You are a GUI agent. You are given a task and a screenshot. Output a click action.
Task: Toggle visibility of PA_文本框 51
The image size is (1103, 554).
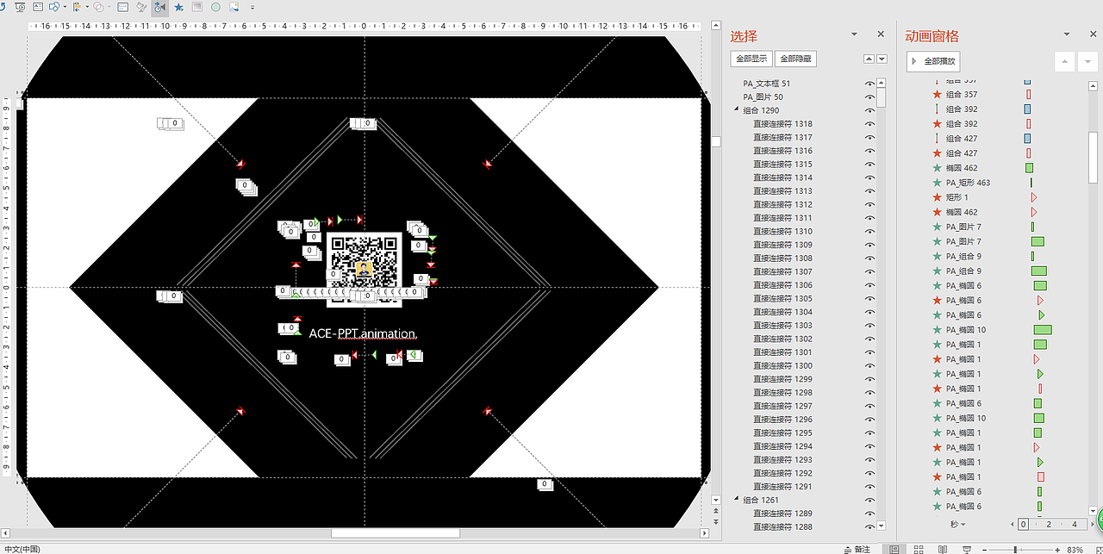(x=870, y=84)
